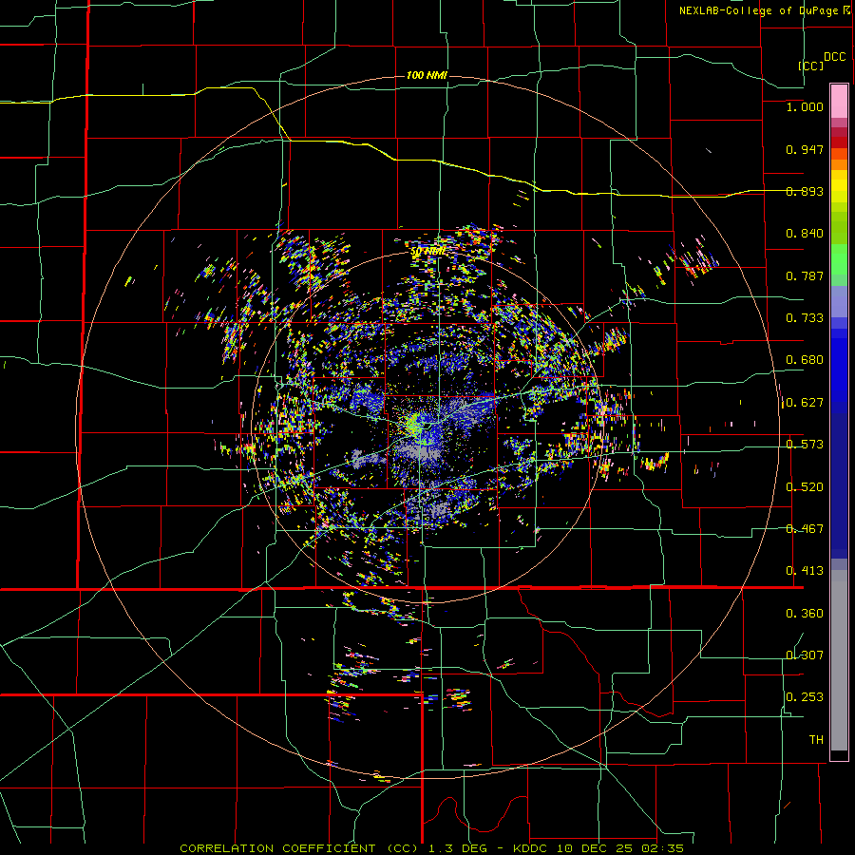The image size is (855, 855).
Task: Click the 0.413 legend value
Action: coord(805,571)
